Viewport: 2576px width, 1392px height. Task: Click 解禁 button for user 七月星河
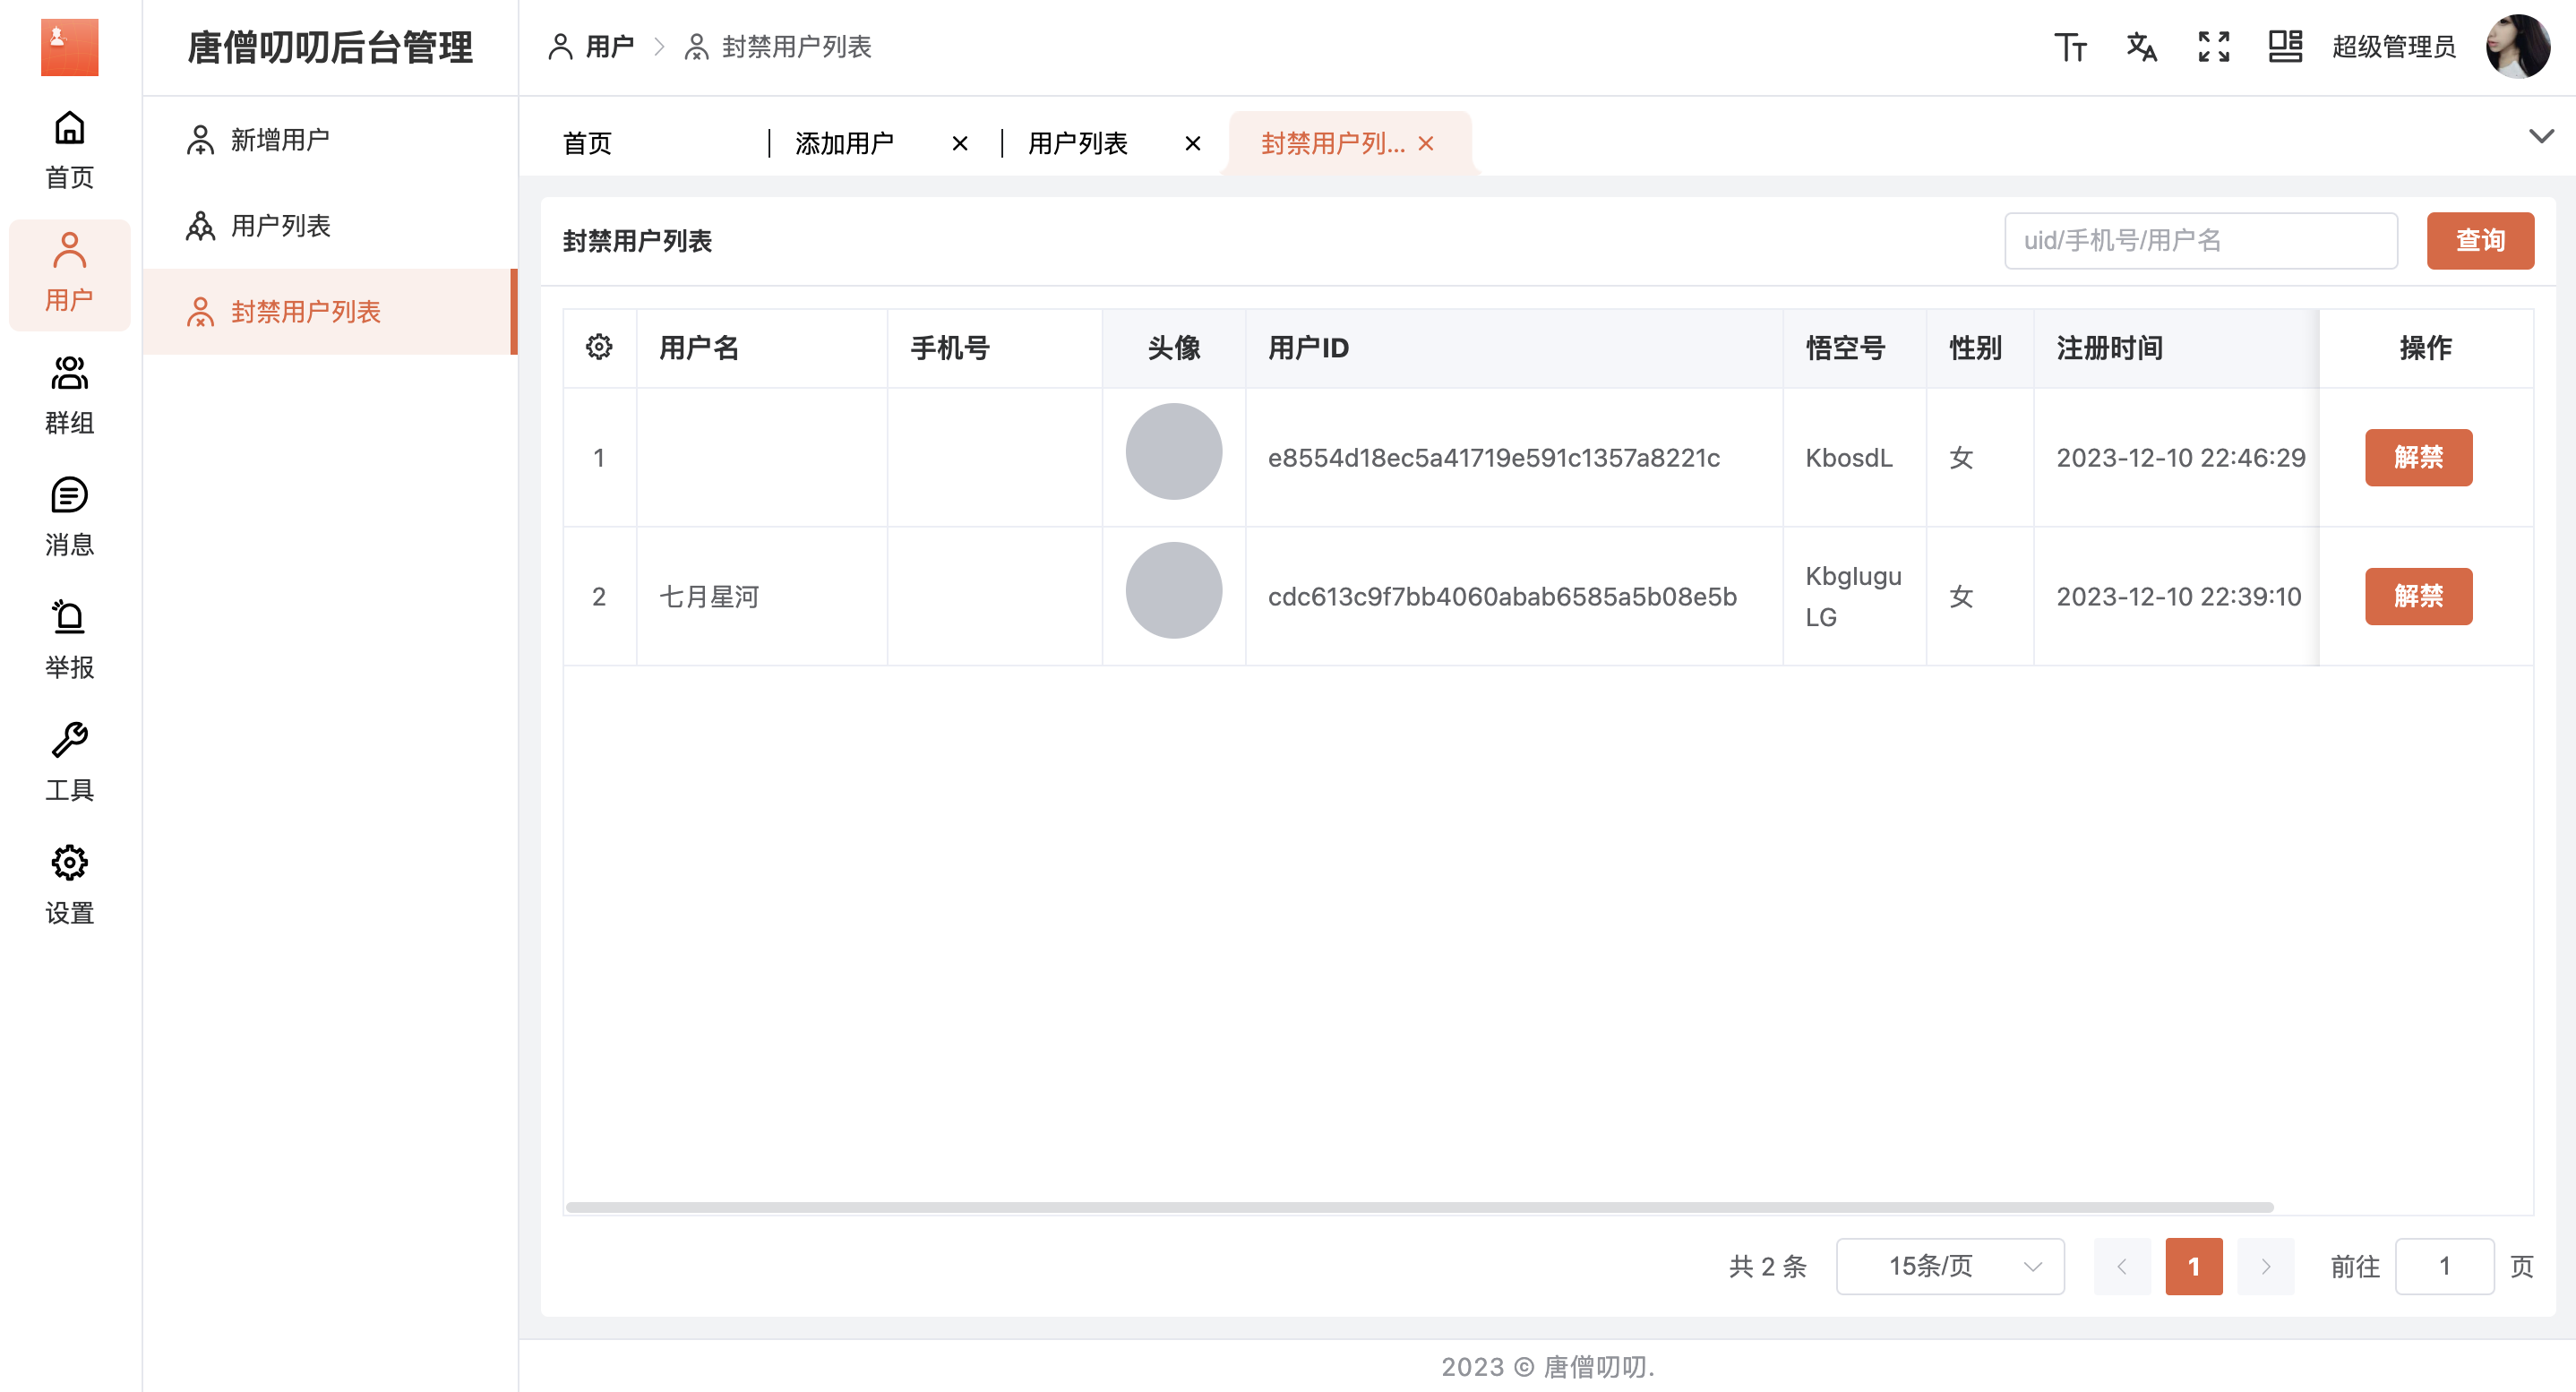coord(2418,595)
